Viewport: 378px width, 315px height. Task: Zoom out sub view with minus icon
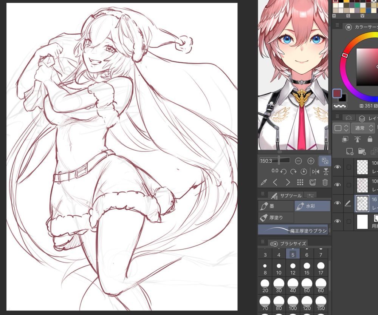pos(299,161)
